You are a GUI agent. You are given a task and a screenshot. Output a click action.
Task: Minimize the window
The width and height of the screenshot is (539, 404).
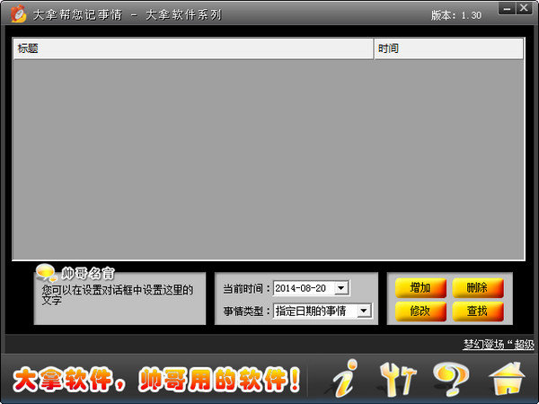pos(507,8)
